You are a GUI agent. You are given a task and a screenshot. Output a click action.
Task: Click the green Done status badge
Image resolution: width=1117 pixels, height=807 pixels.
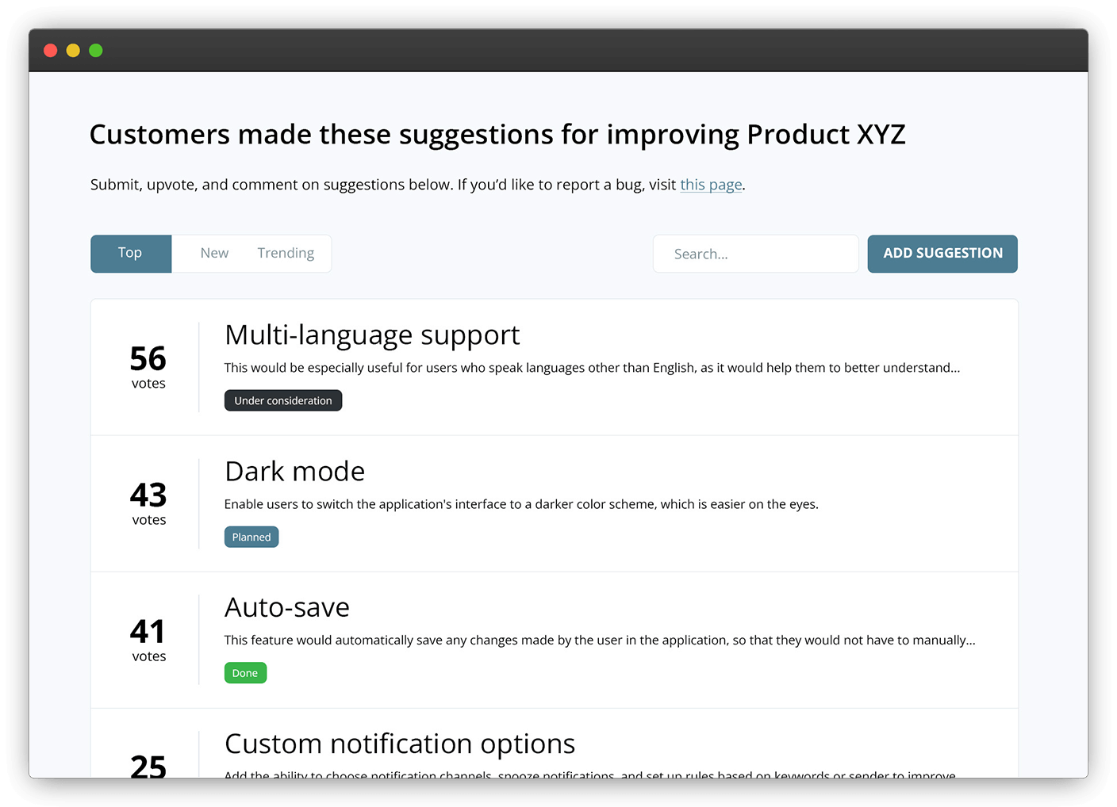(x=245, y=673)
